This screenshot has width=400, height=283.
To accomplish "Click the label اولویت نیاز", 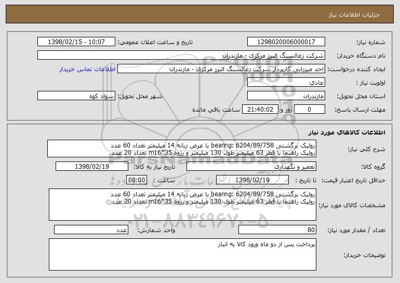I will click(371, 83).
